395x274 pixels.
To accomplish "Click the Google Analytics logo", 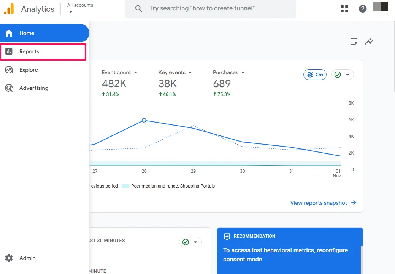I will [x=9, y=9].
